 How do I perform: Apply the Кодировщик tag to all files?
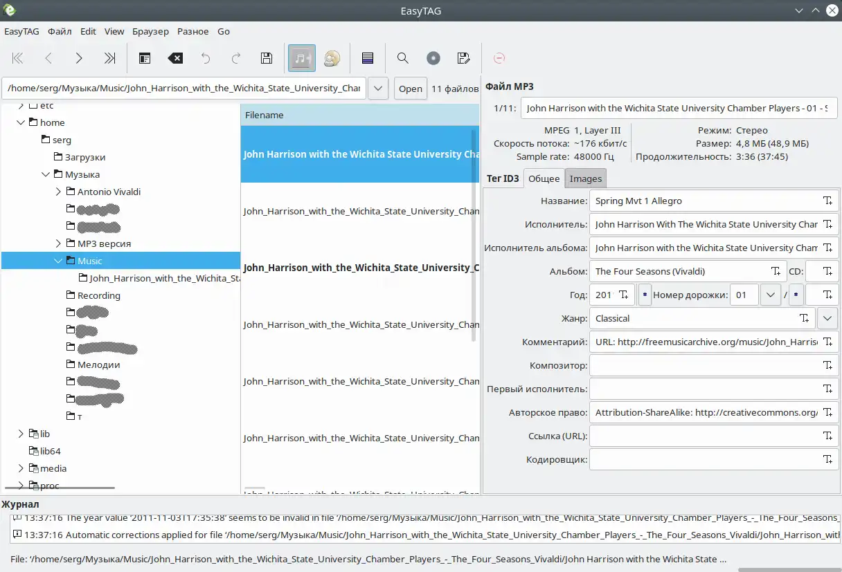click(828, 459)
